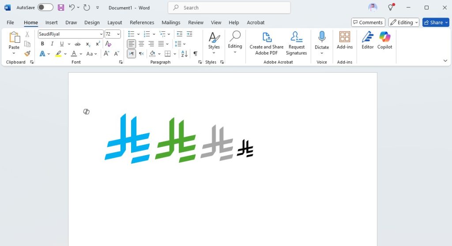Click the Format Painter brush icon
Screen dimensions: 452x246
27,54
